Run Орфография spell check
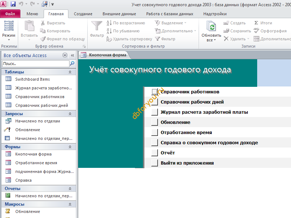291x218 pixels. click(270, 31)
